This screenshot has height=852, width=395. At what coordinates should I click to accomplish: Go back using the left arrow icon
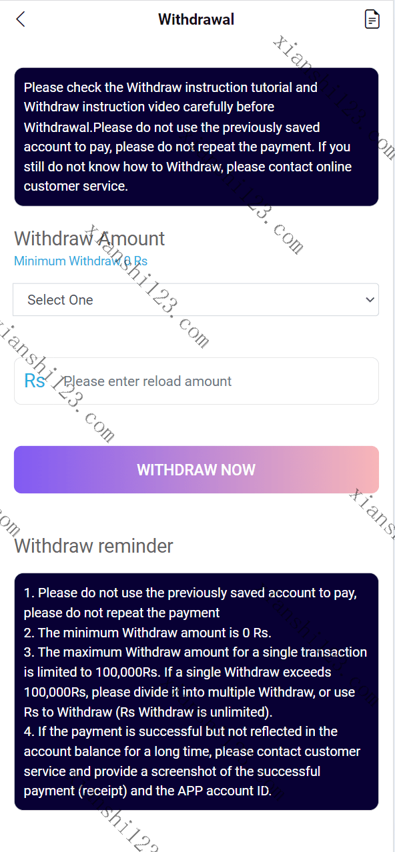tap(21, 19)
